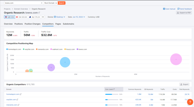
Task: Click homedepot.com common keywords 1.6M
Action: pyautogui.click(x=139, y=94)
